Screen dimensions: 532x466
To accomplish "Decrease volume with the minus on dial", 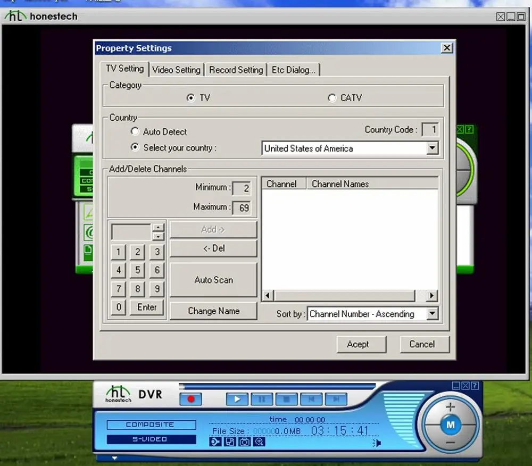I will tap(450, 443).
